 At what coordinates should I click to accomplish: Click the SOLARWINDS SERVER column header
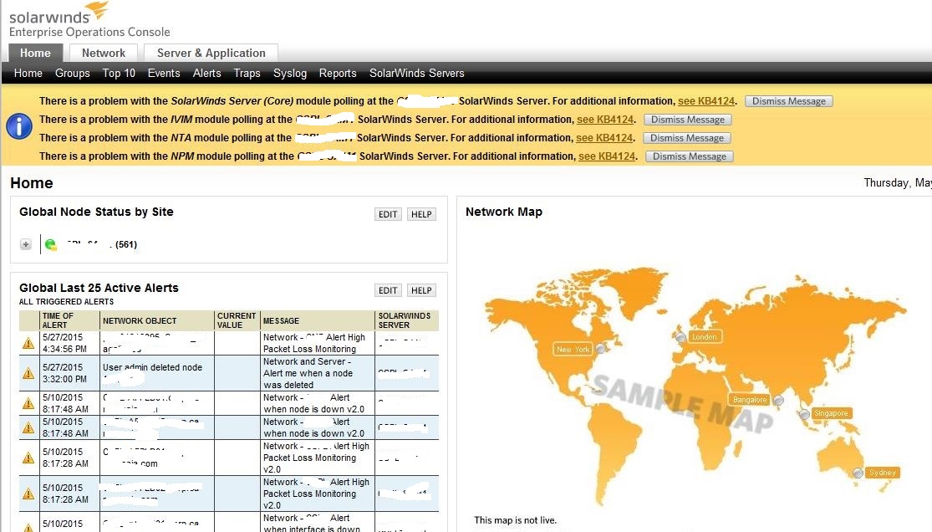point(405,320)
